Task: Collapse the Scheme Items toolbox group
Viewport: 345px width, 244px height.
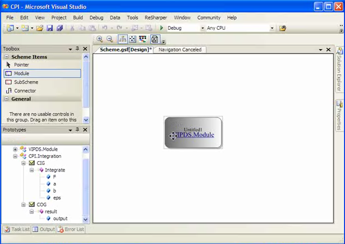Action: (x=7, y=57)
